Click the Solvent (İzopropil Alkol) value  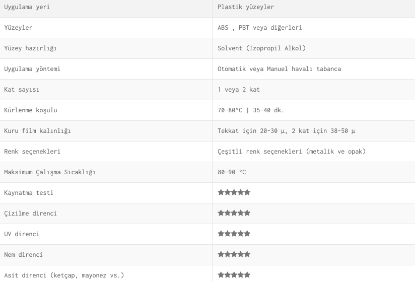click(x=261, y=48)
